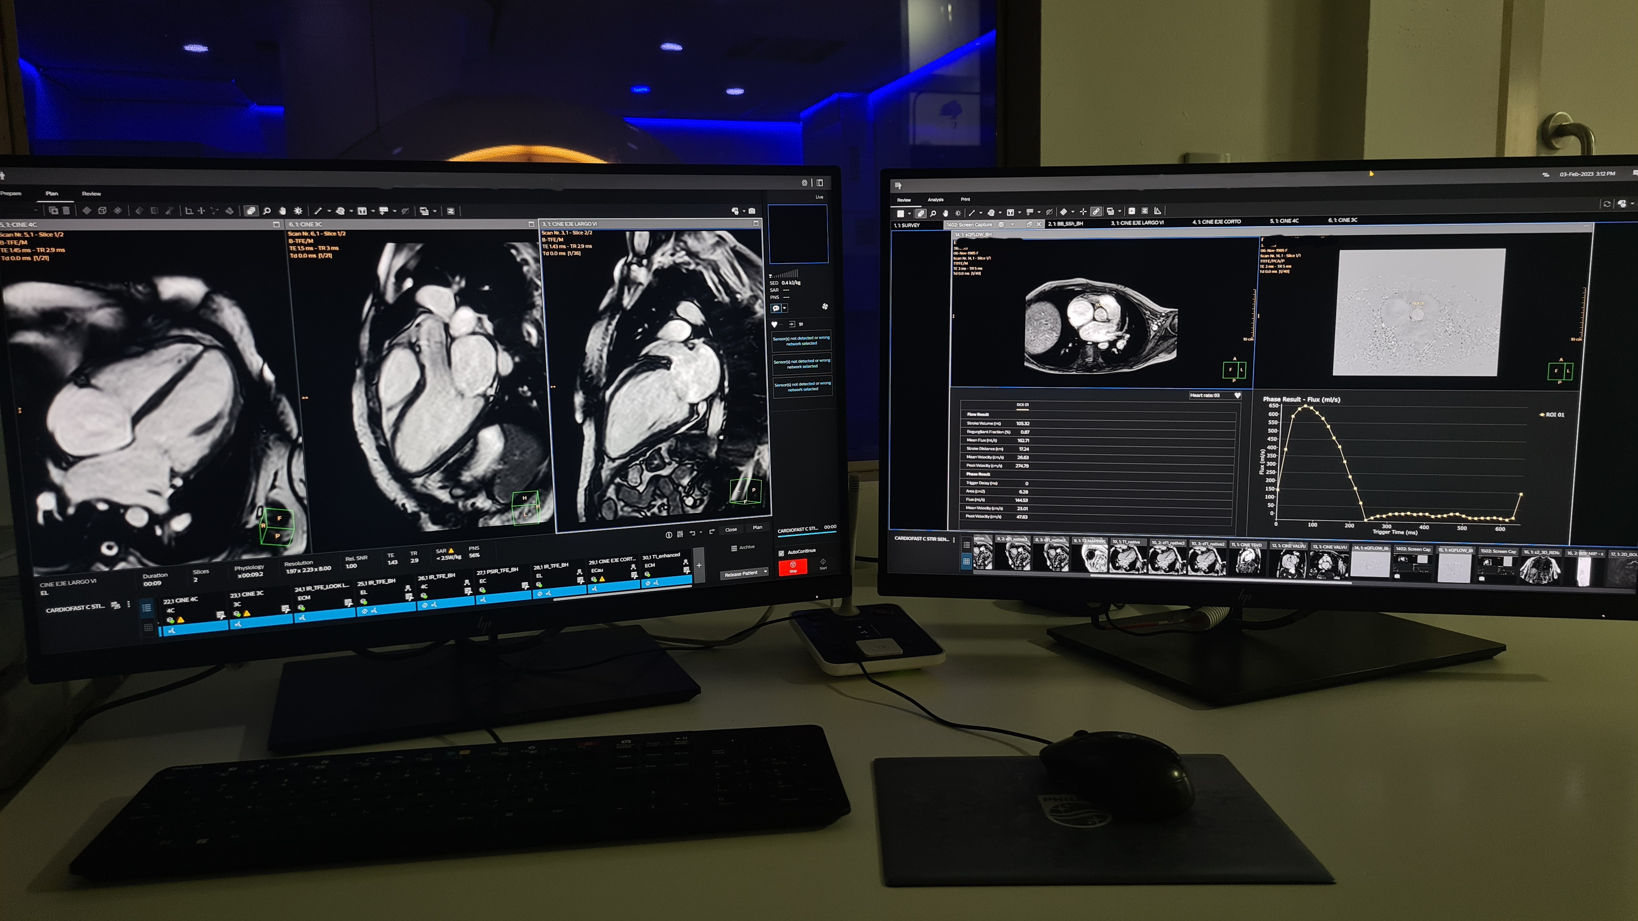The height and width of the screenshot is (921, 1638).
Task: Expand the line measurement tool dropdown left toolbar
Action: (x=329, y=211)
